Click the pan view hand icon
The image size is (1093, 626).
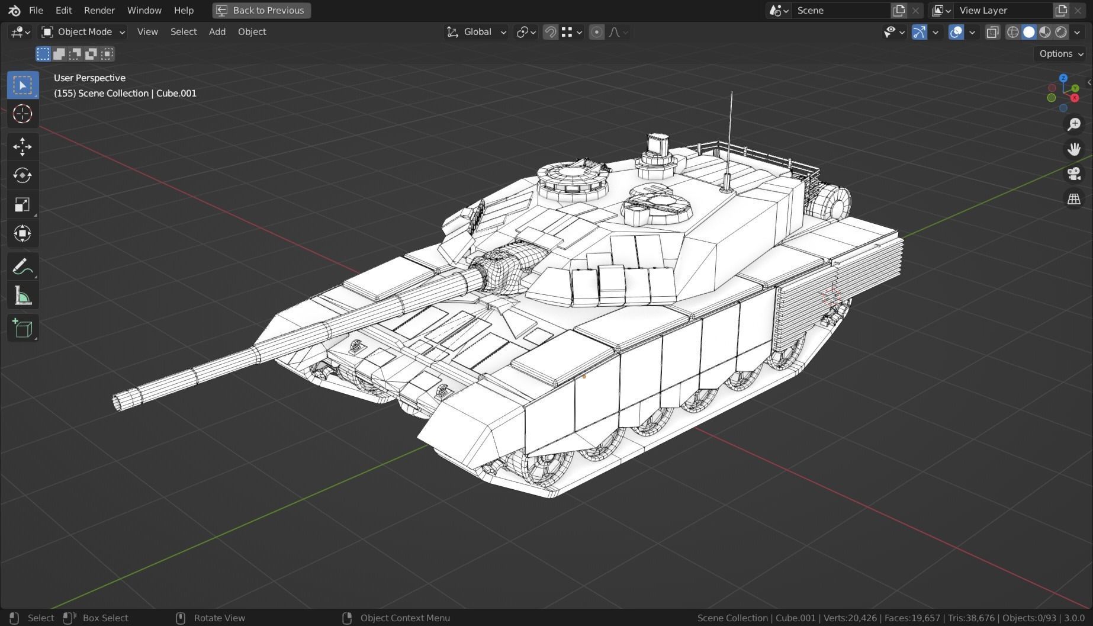click(1073, 149)
